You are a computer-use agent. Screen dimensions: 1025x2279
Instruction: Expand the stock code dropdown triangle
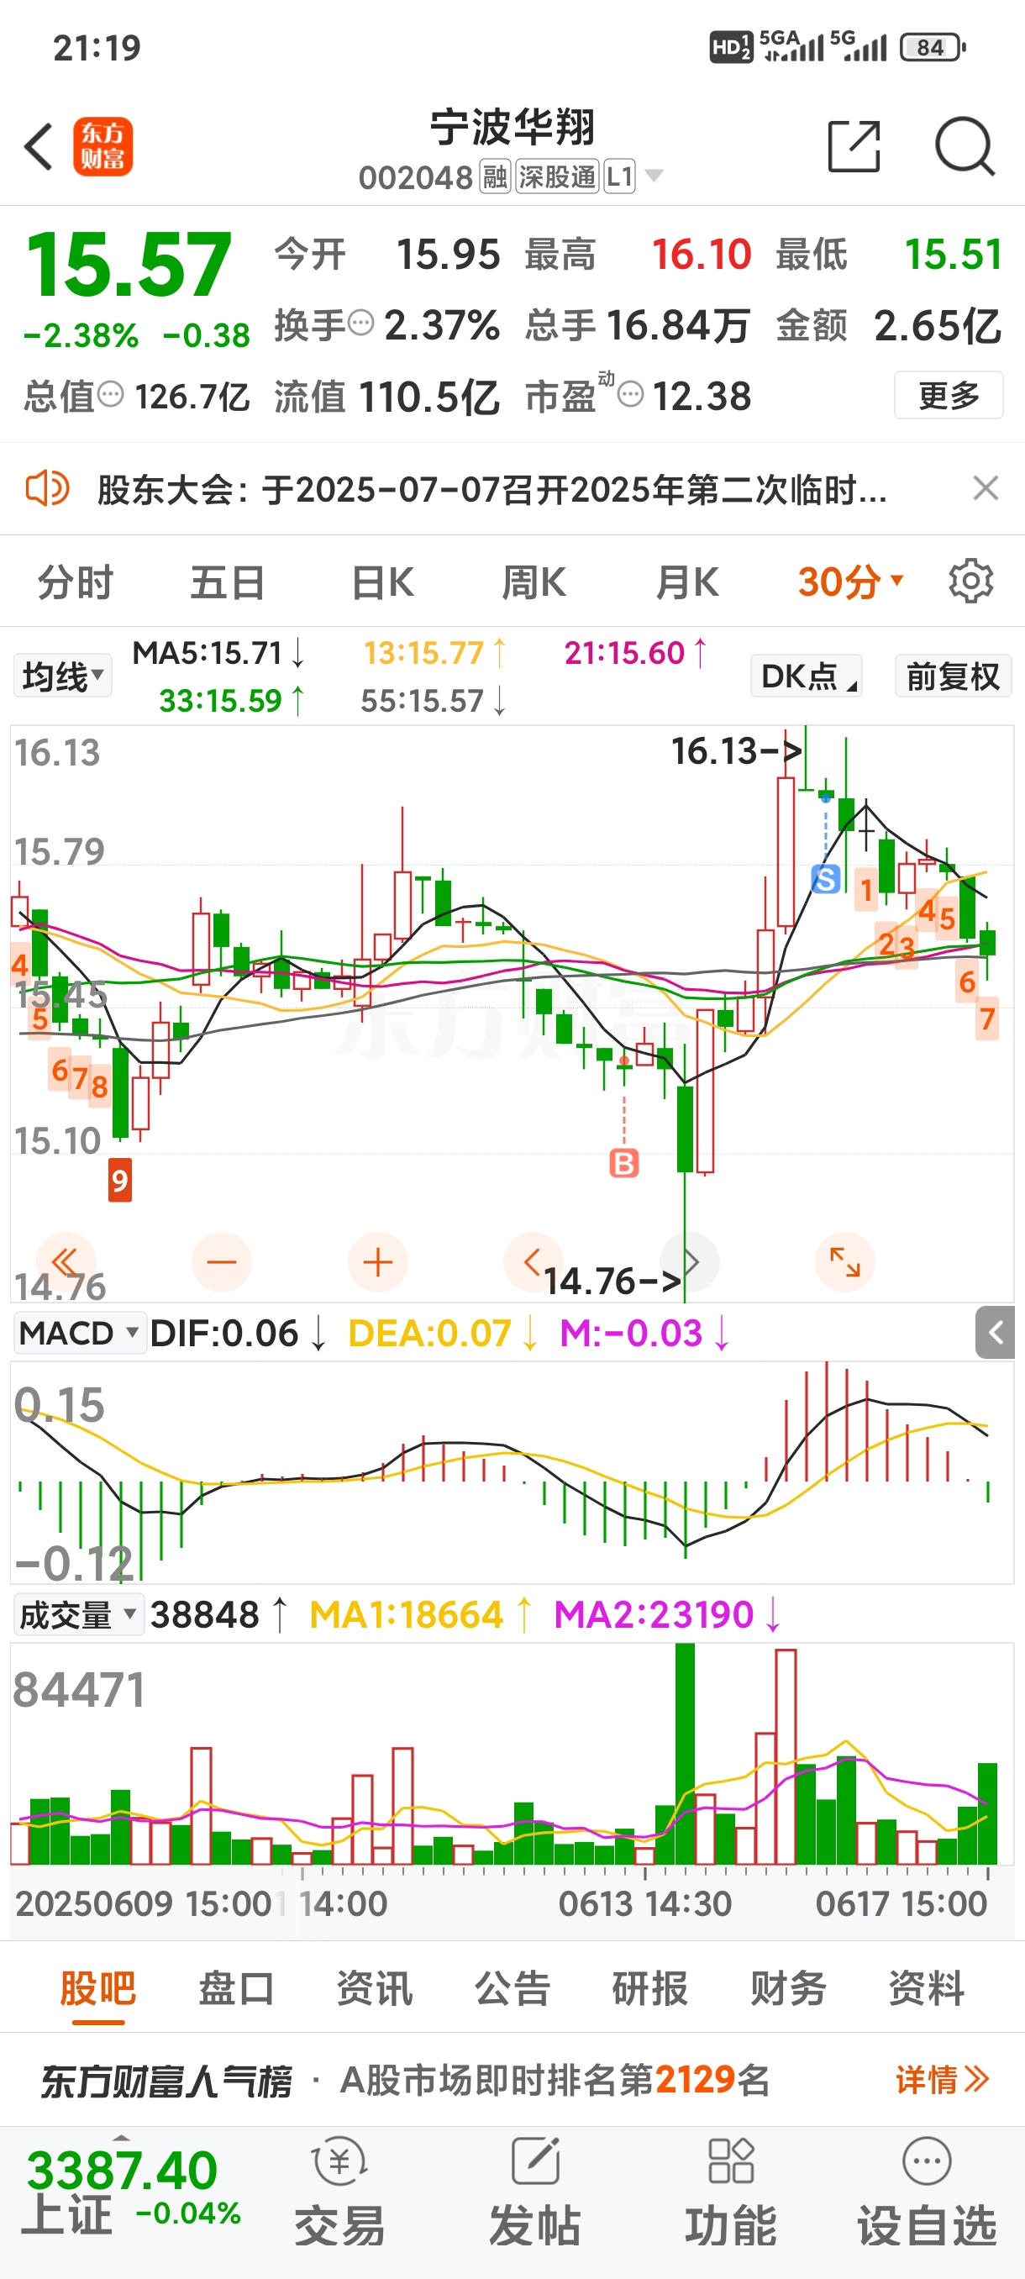click(x=654, y=176)
